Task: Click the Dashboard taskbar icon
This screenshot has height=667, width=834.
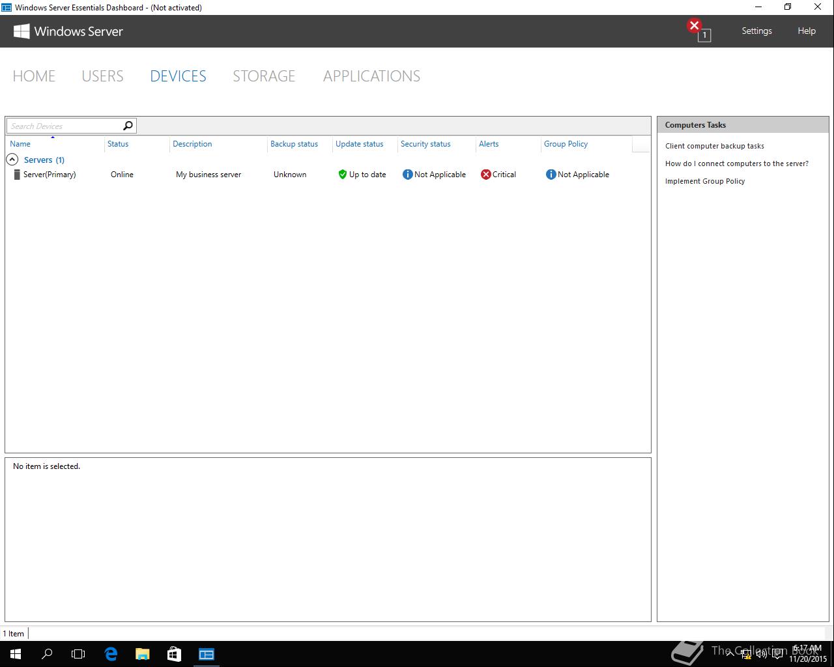Action: click(207, 654)
